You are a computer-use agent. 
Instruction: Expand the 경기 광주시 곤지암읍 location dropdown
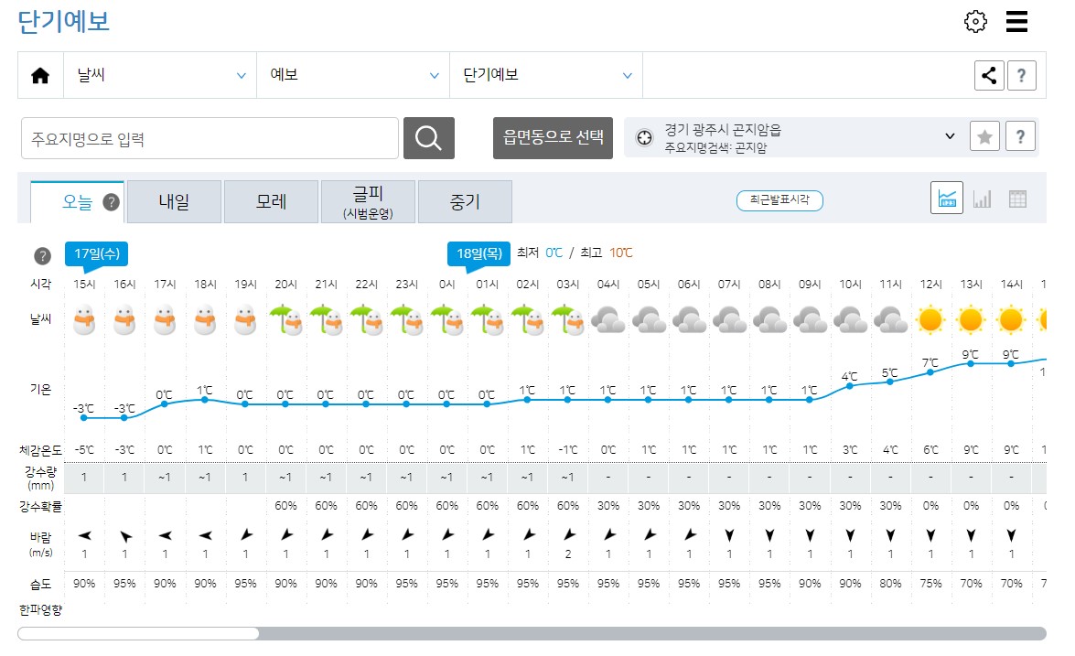[950, 136]
